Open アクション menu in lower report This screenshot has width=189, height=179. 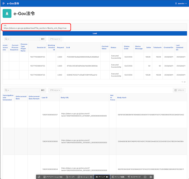pos(55,90)
